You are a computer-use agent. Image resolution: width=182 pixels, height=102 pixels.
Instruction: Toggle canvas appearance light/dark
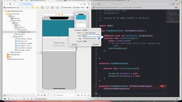pos(45,95)
